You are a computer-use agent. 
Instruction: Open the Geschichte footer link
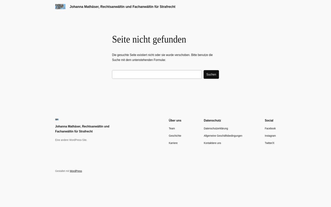(x=175, y=136)
